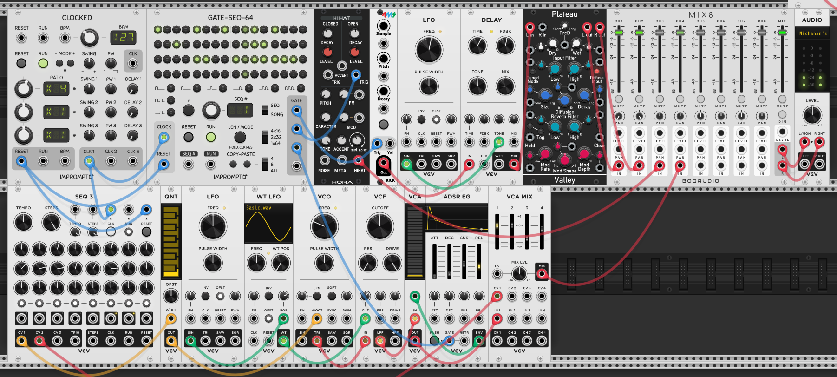Click the HPF output jack on VCF
837x377 pixels.
point(395,341)
